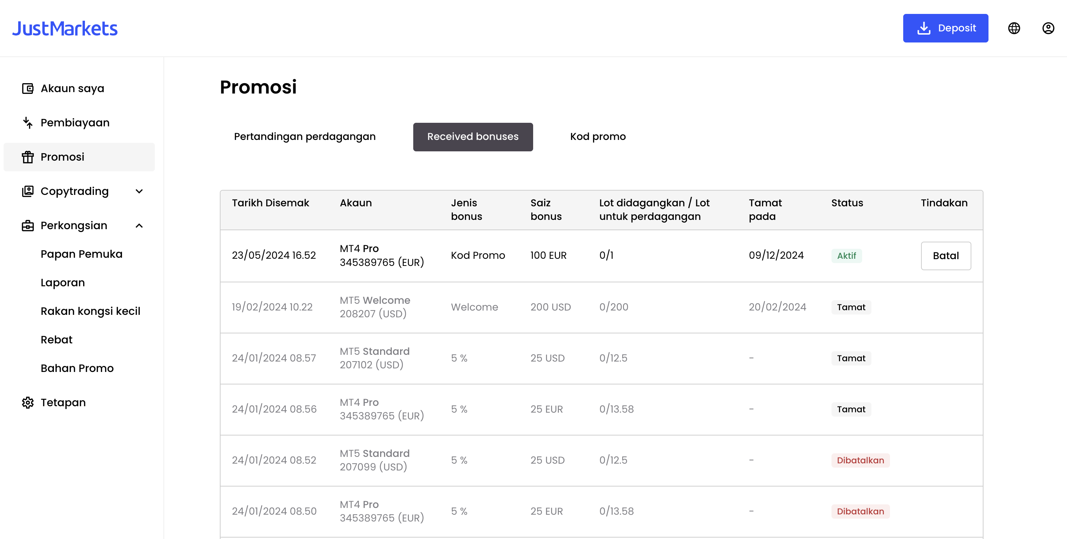Screen dimensions: 1067x539
Task: Click the Kod Promo bonus type cell
Action: coord(478,256)
